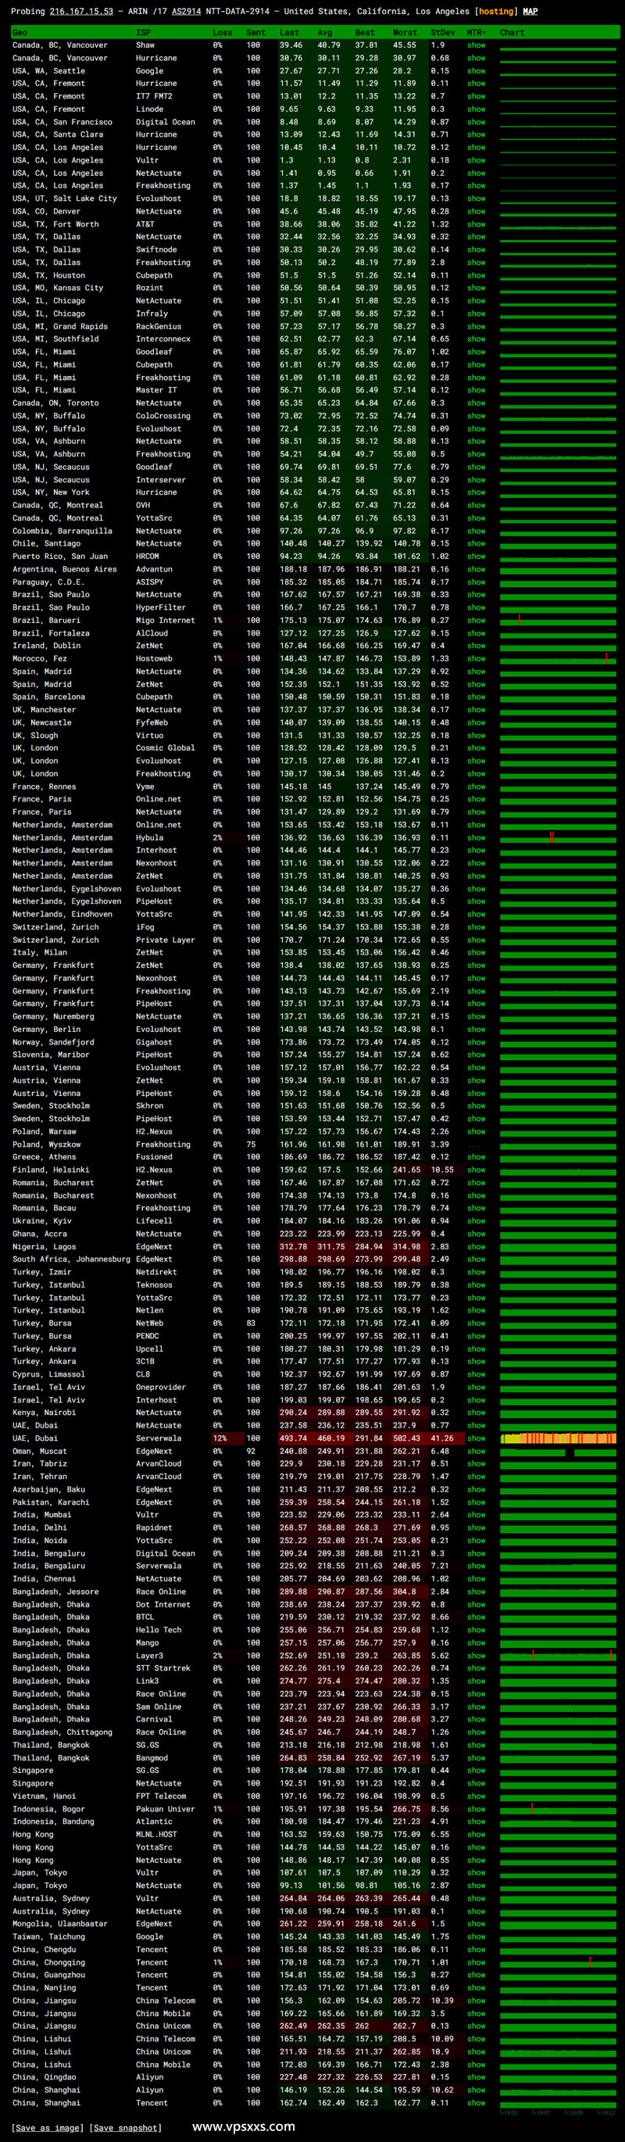Click the Save as image link

coord(47,2128)
